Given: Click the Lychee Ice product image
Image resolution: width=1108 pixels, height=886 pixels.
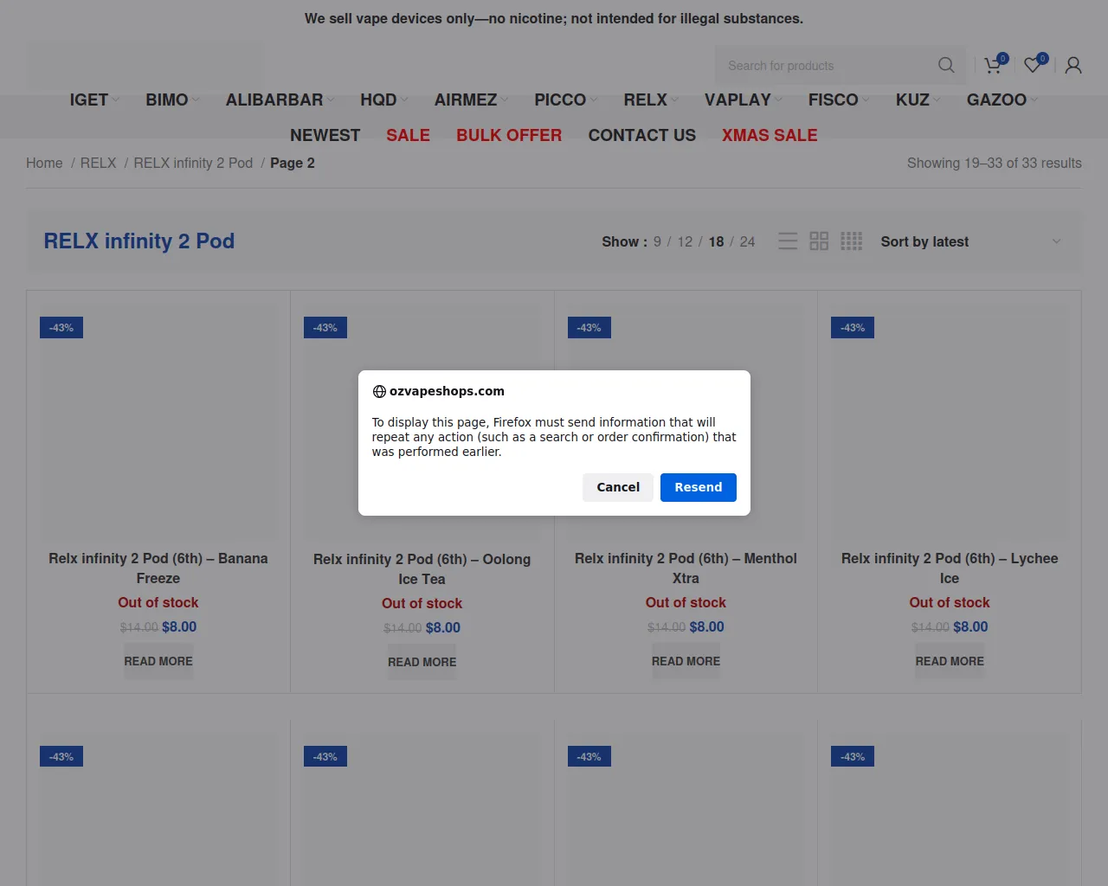Looking at the screenshot, I should [x=950, y=422].
